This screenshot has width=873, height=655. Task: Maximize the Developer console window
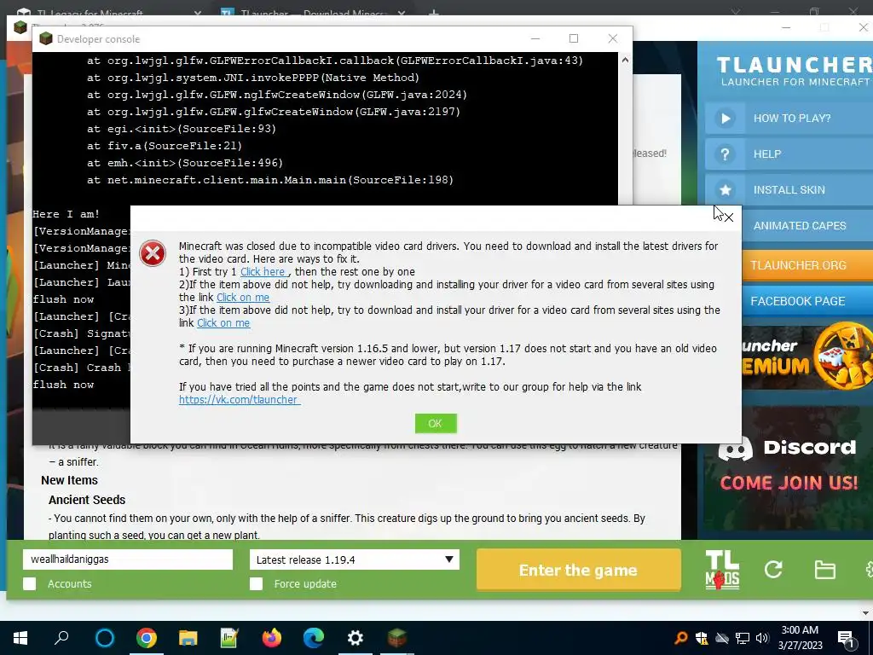tap(574, 38)
